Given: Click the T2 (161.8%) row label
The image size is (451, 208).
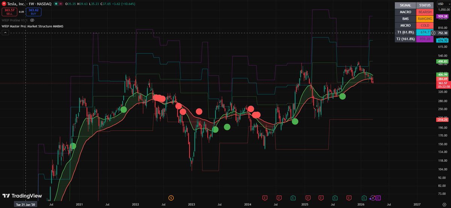Looking at the screenshot, I should tap(405, 39).
